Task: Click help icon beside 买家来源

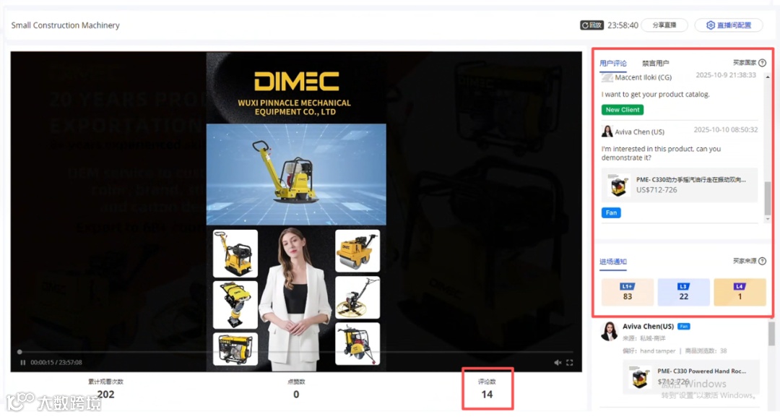Action: pyautogui.click(x=762, y=261)
